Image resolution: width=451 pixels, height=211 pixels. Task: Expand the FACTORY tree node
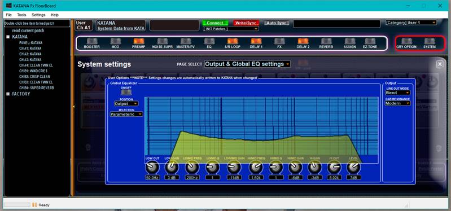point(8,94)
